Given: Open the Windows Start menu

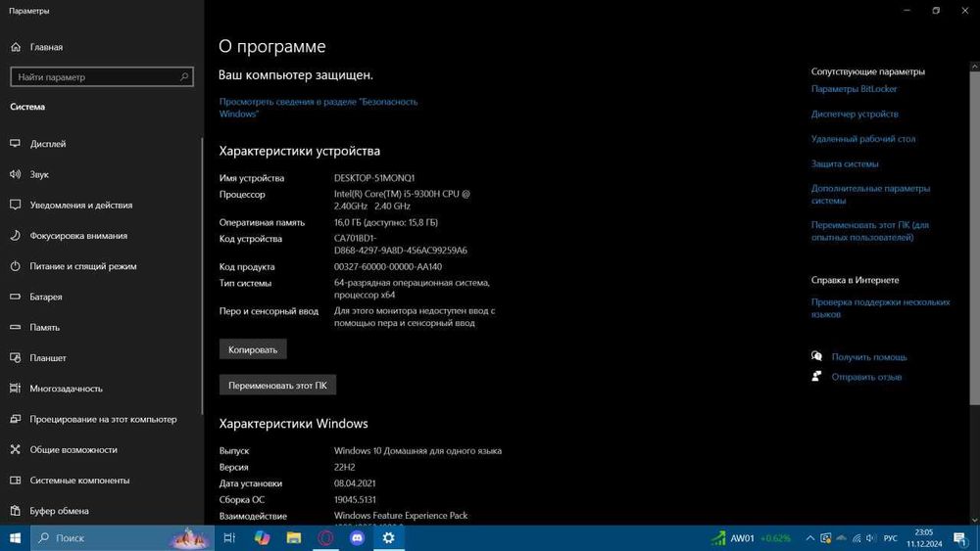Looking at the screenshot, I should pos(15,538).
